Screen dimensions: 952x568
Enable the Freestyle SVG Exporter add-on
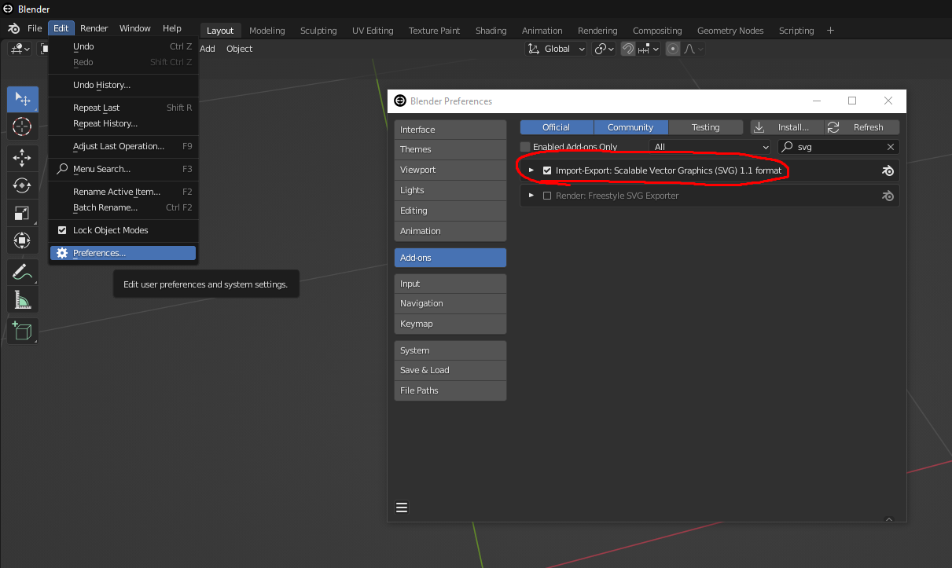pyautogui.click(x=547, y=196)
